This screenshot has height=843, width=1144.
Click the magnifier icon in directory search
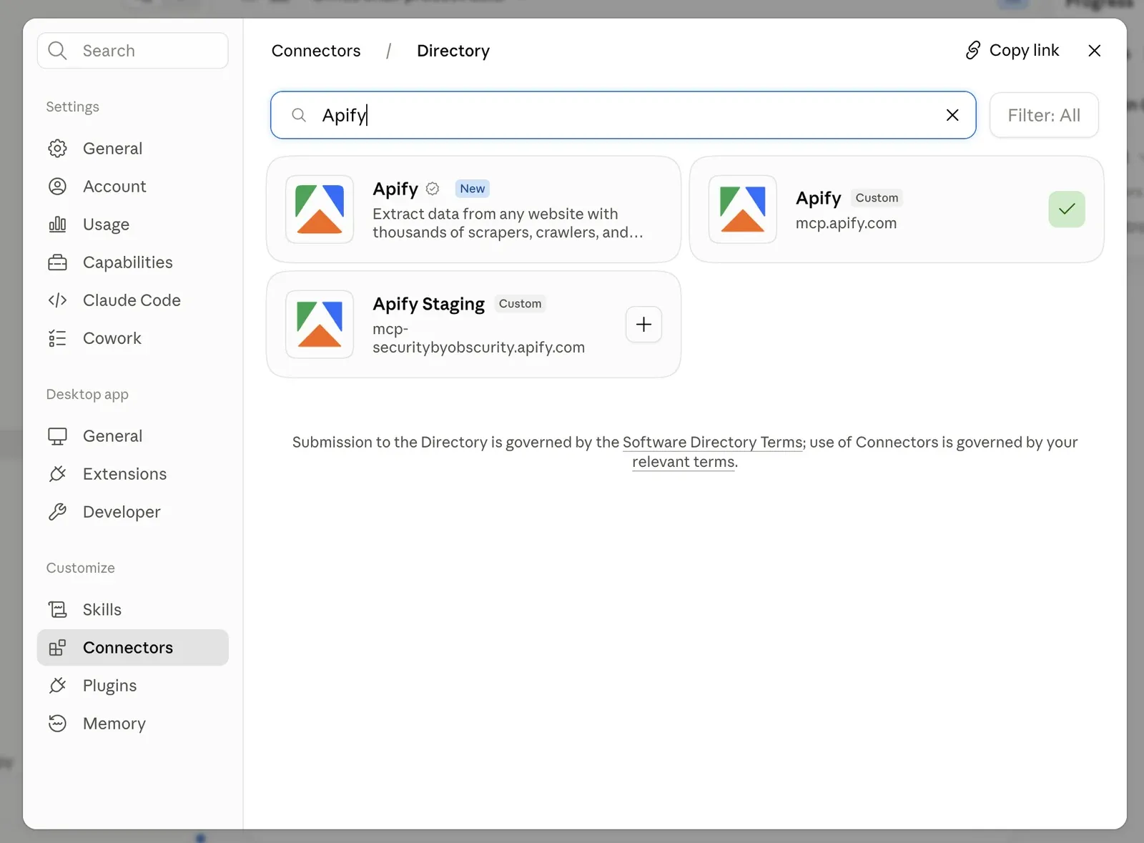[x=299, y=115]
